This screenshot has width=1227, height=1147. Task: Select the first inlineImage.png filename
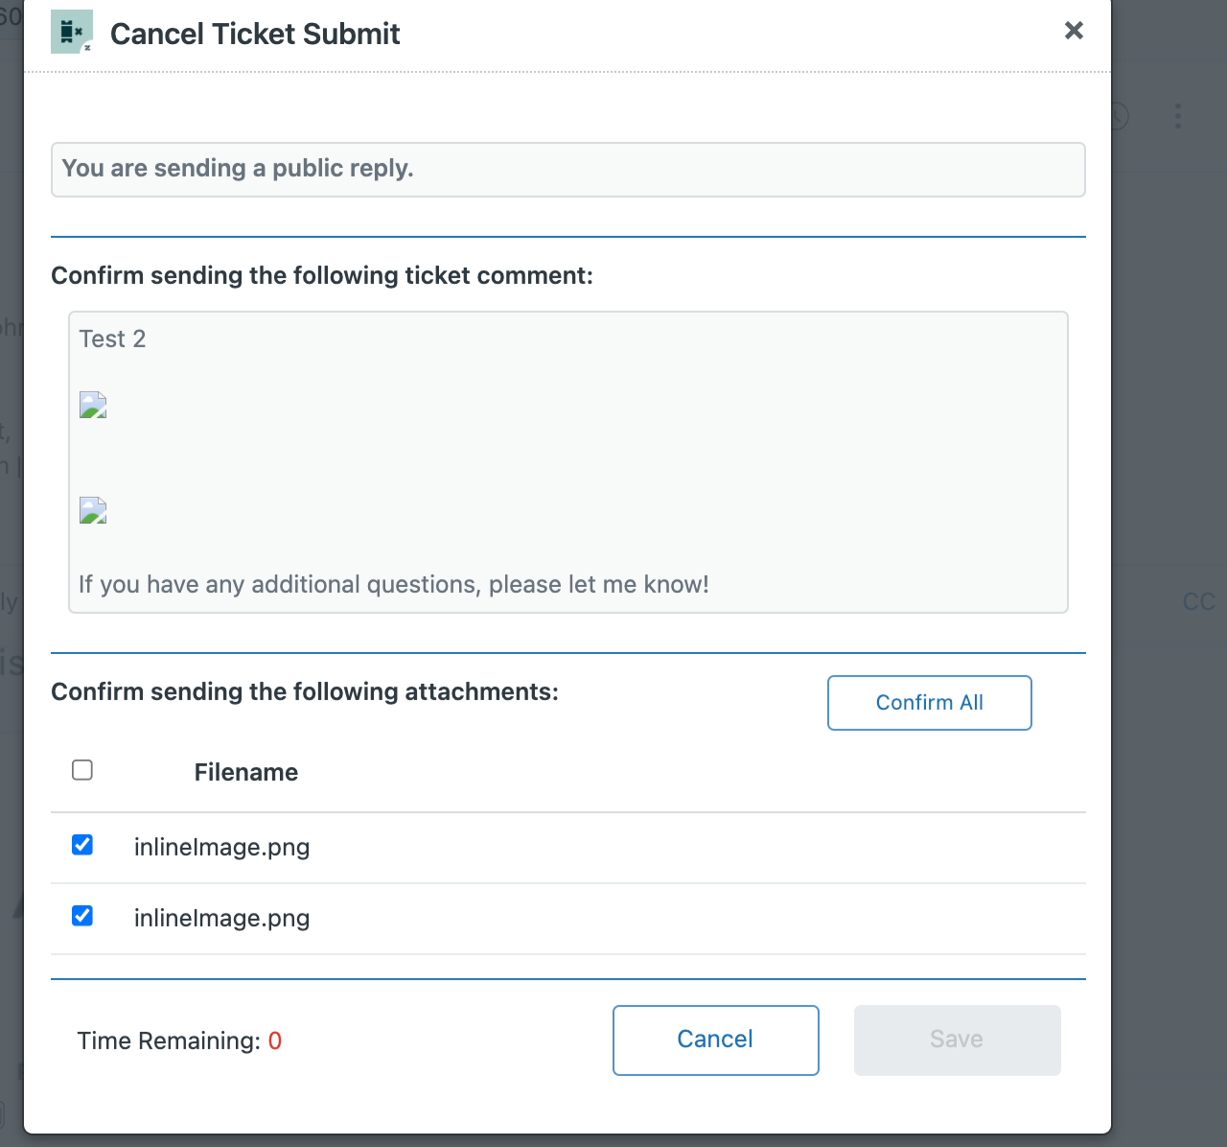point(221,848)
